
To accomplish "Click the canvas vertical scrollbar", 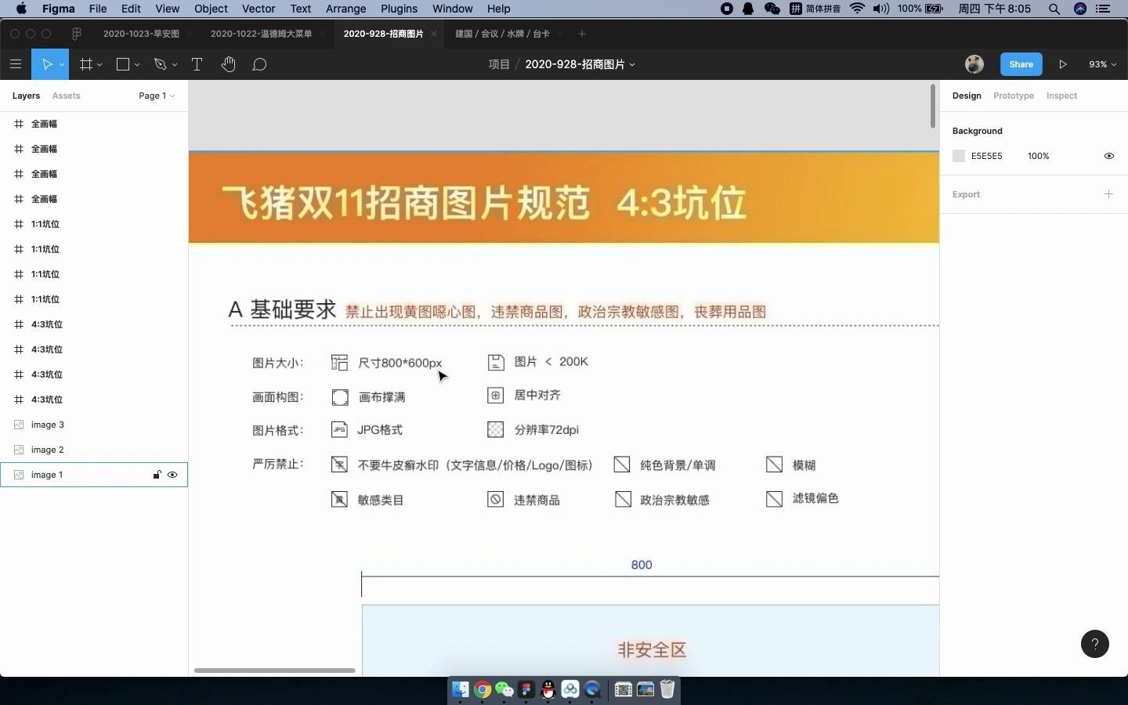I will tap(933, 106).
